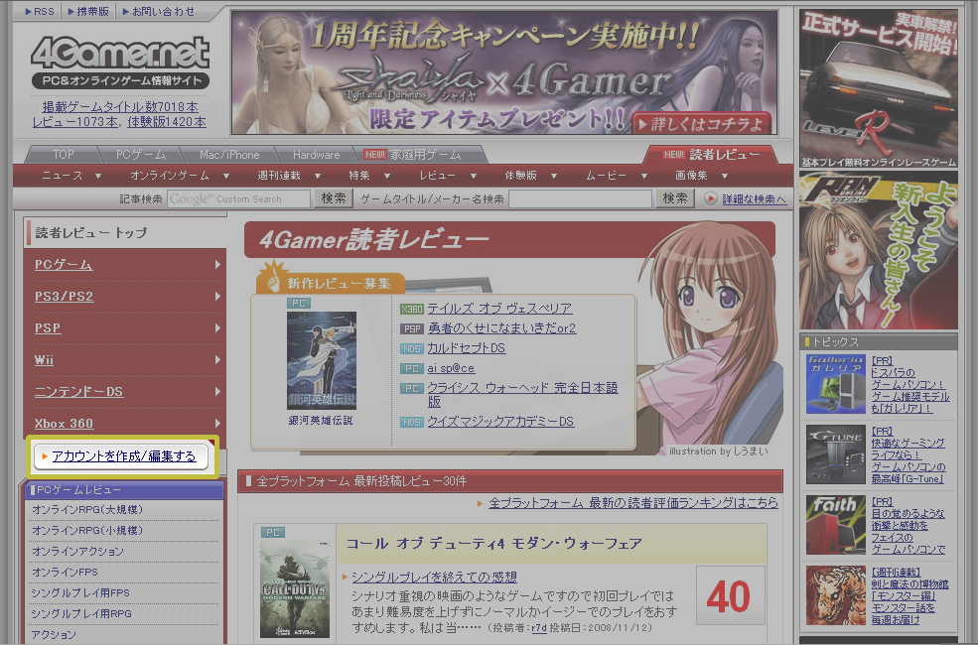This screenshot has width=978, height=645.
Task: Expand the ニュース menu dropdown
Action: point(98,177)
